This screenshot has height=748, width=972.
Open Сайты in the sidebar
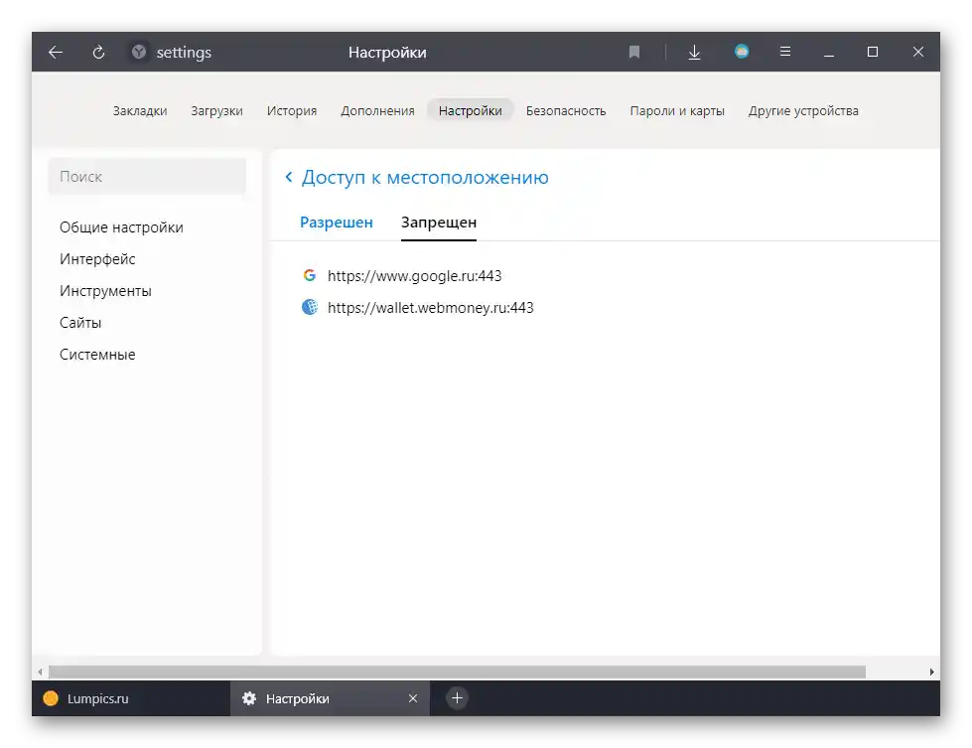click(80, 323)
